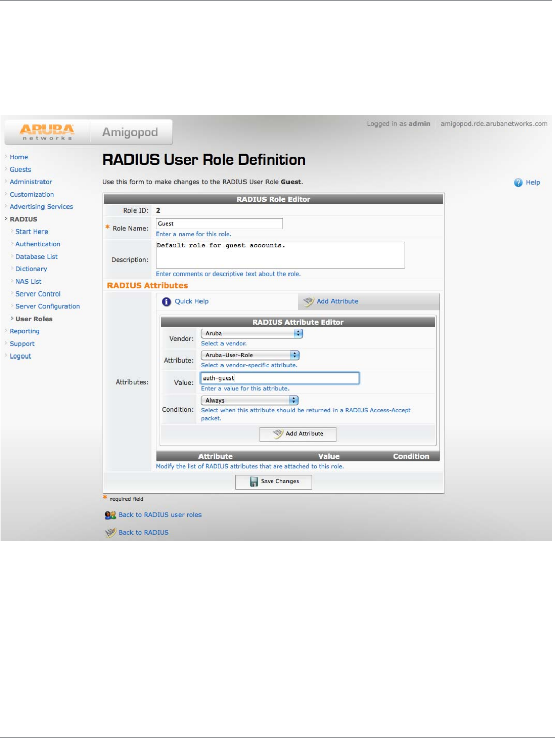Screen dimensions: 555x738
Task: Click the Quick Help info icon
Action: (166, 302)
